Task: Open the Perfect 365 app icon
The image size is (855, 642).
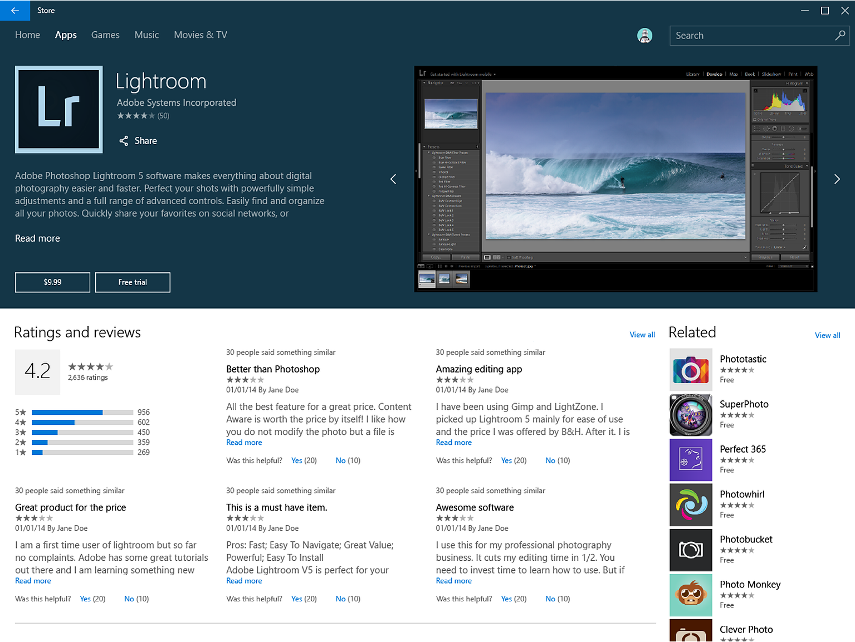Action: 691,460
